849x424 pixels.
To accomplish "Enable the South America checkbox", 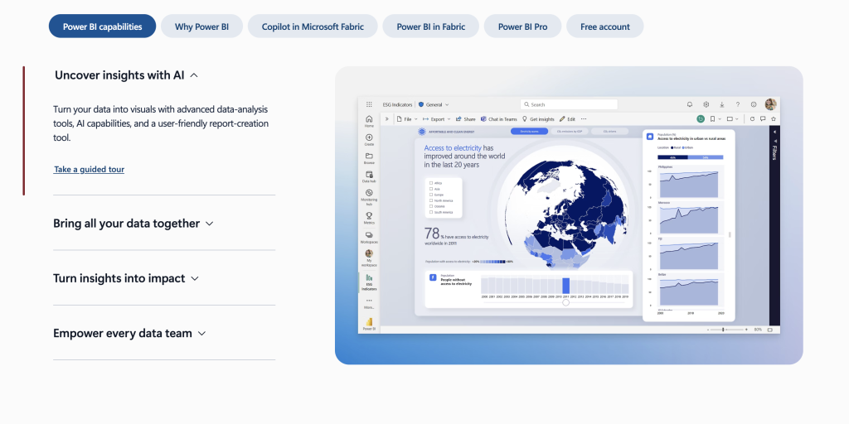I will pyautogui.click(x=429, y=213).
